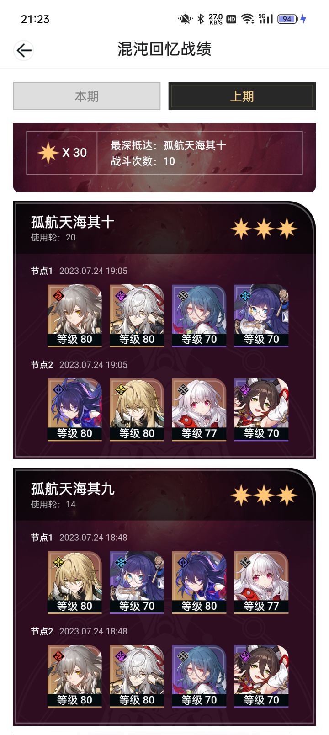Switch to the 本期 tab
Image resolution: width=329 pixels, height=735 pixels.
(x=87, y=96)
